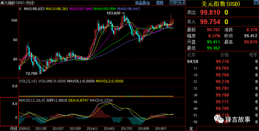Click the MA5 indicator legend label
This screenshot has height=131, width=259.
(34, 9)
